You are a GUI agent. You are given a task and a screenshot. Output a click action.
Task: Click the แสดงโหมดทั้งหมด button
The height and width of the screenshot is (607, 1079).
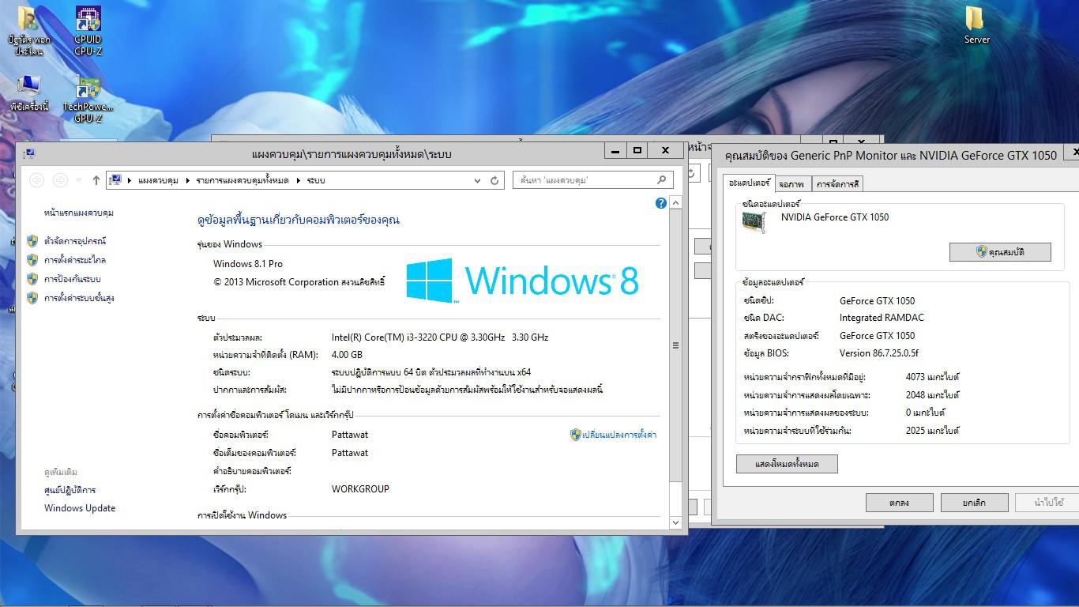787,464
